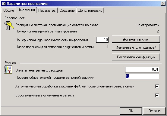Viewport: 167px width, 116px height.
Task: Confirm settings with OK button
Action: pyautogui.click(x=131, y=111)
